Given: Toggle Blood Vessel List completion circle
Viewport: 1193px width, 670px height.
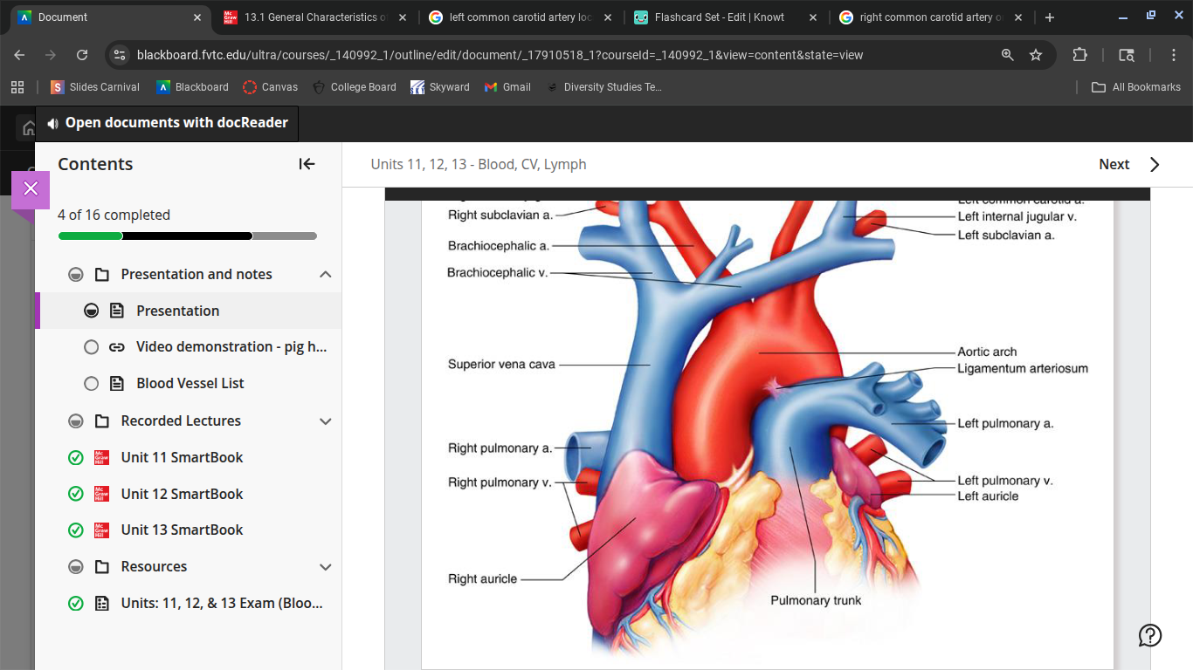Looking at the screenshot, I should pos(92,384).
